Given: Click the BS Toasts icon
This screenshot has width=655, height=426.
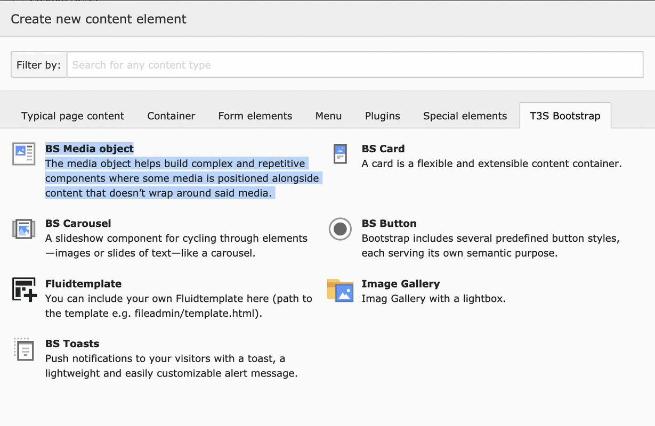Looking at the screenshot, I should click(x=23, y=349).
